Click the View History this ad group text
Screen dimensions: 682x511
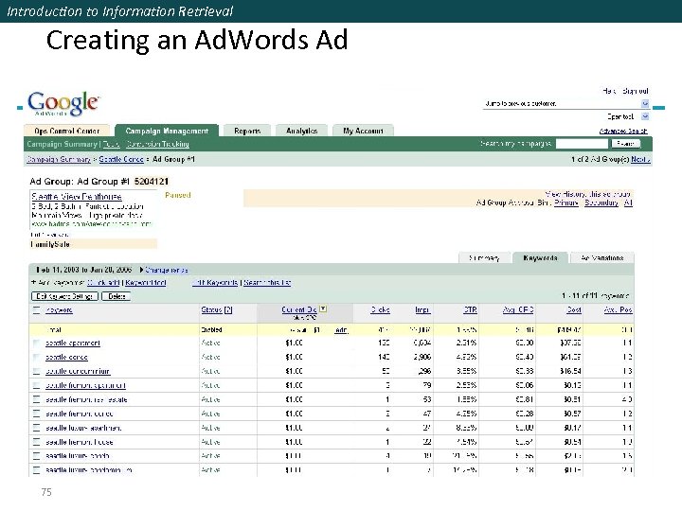pos(587,194)
